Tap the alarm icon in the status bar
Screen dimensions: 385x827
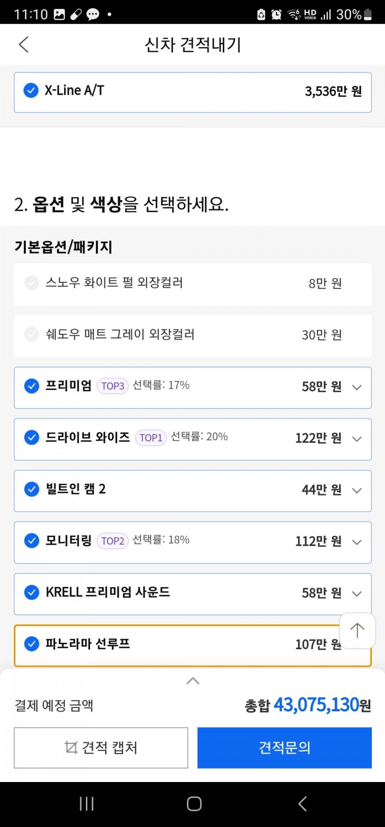tap(276, 15)
